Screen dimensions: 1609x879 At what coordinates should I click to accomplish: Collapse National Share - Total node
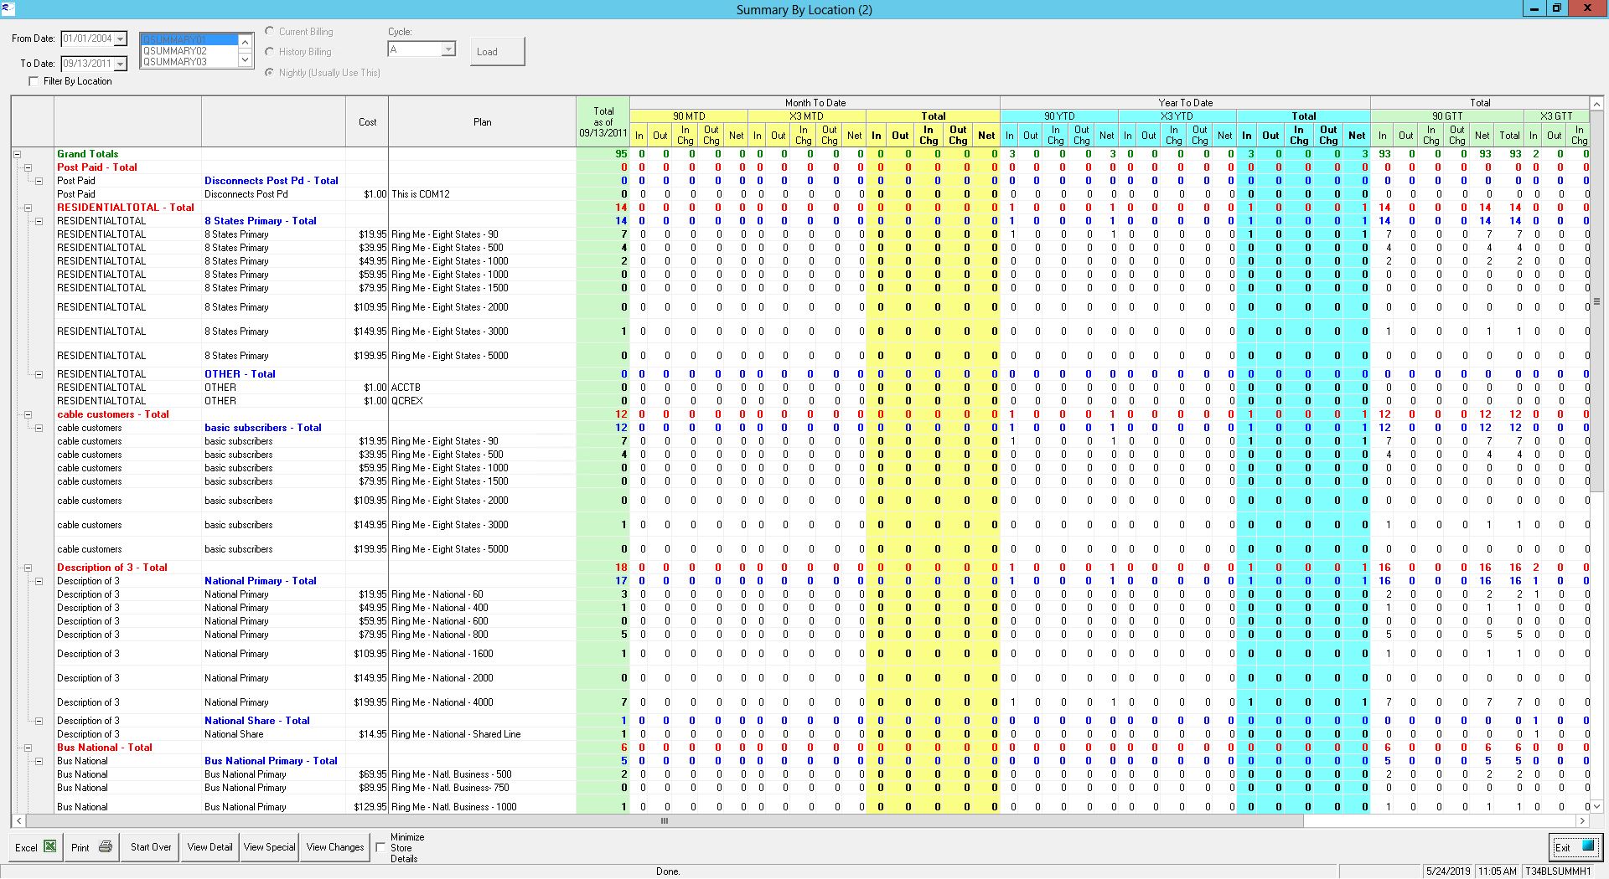click(39, 721)
